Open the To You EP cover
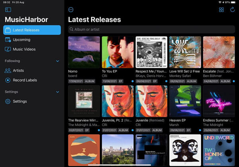The height and width of the screenshot is (167, 239). point(118,52)
